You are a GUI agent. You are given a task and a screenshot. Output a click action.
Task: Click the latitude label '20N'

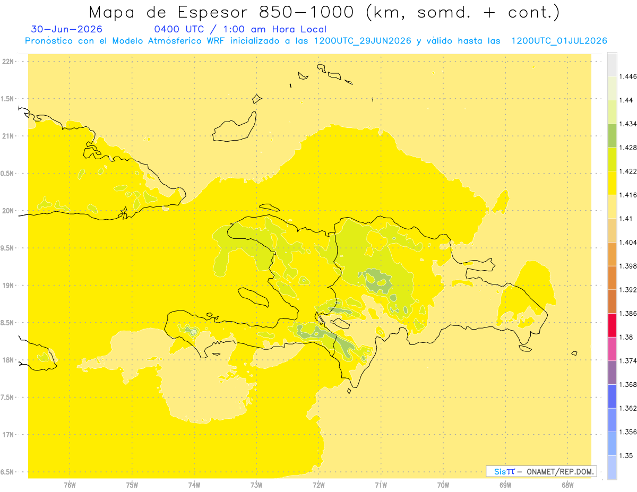tap(8, 211)
